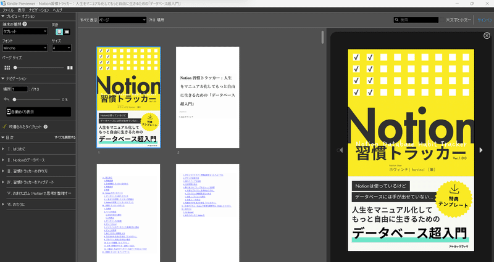Screen dimensions: 494x262
Task: Open the ナビゲーション menu
Action: (39, 10)
